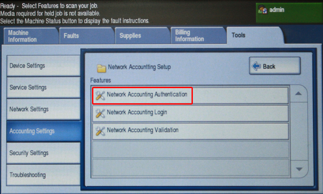
Task: Click the blue arrow on Back button
Action: click(256, 66)
